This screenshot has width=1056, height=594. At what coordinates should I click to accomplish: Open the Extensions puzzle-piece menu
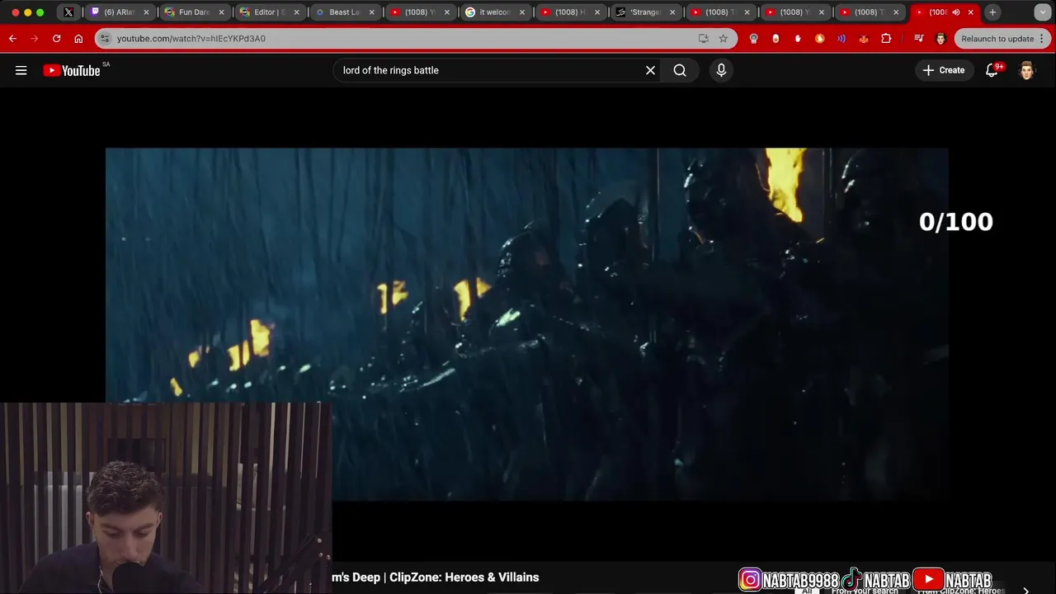pyautogui.click(x=886, y=39)
